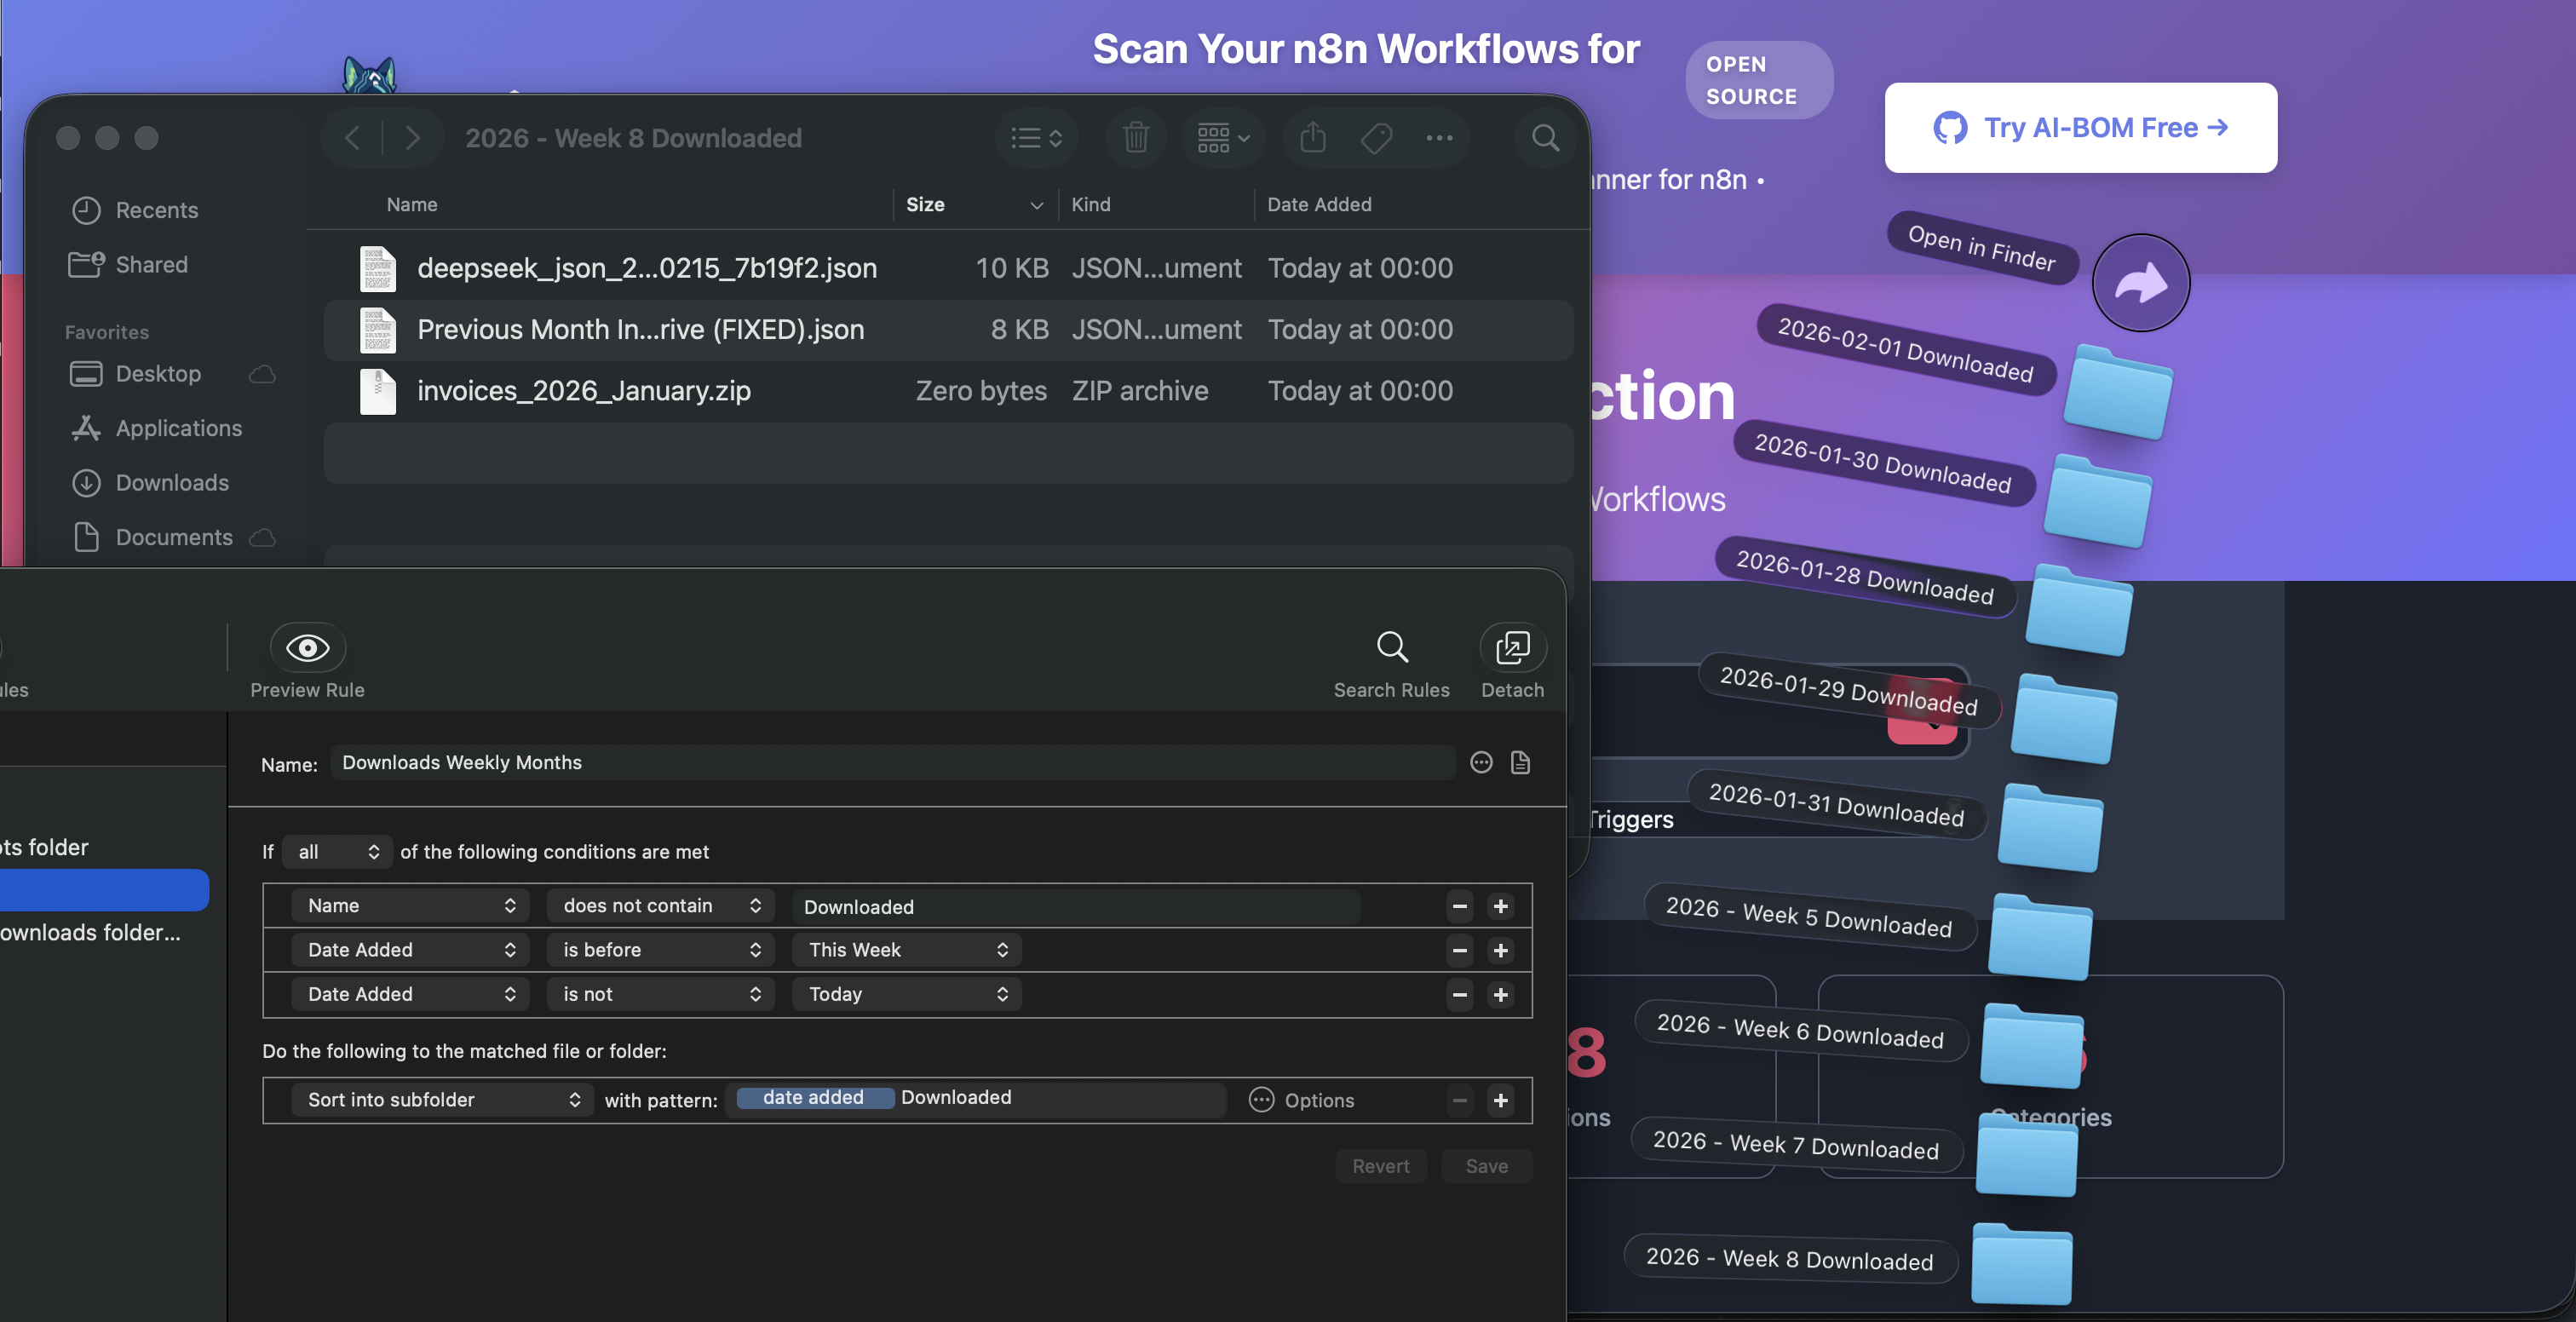
Task: Click the Finder tag icon
Action: pyautogui.click(x=1376, y=138)
